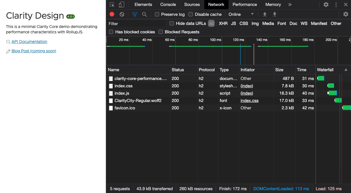Screen dimensions: 351x193
Task: Filter requests by Media
Action: click(268, 23)
